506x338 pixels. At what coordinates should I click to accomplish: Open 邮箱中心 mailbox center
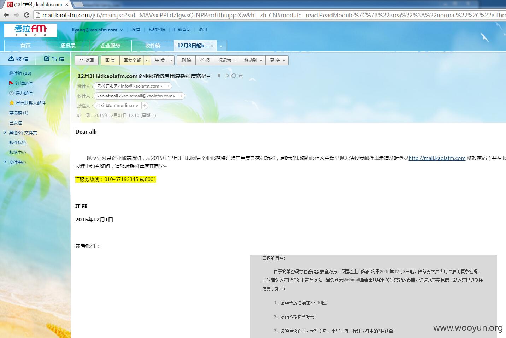click(18, 152)
